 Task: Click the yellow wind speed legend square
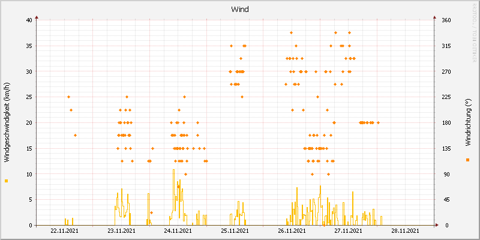pos(7,181)
